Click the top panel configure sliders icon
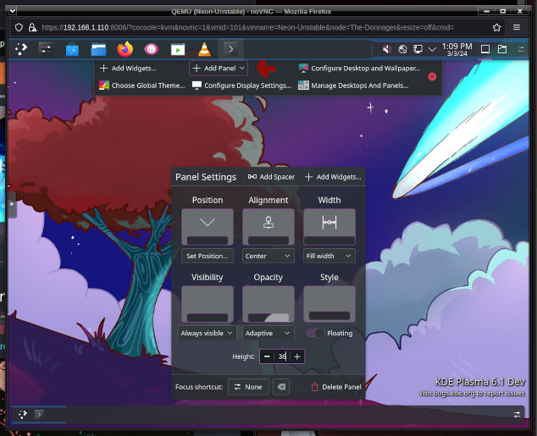 521,50
